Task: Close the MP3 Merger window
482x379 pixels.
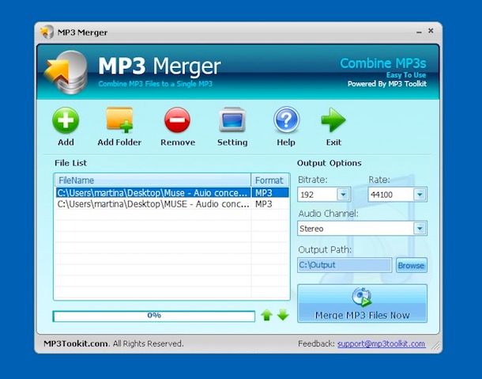Action: click(x=431, y=31)
